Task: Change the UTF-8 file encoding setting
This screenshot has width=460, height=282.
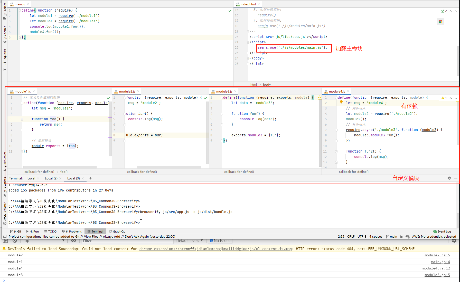Action: 362,237
